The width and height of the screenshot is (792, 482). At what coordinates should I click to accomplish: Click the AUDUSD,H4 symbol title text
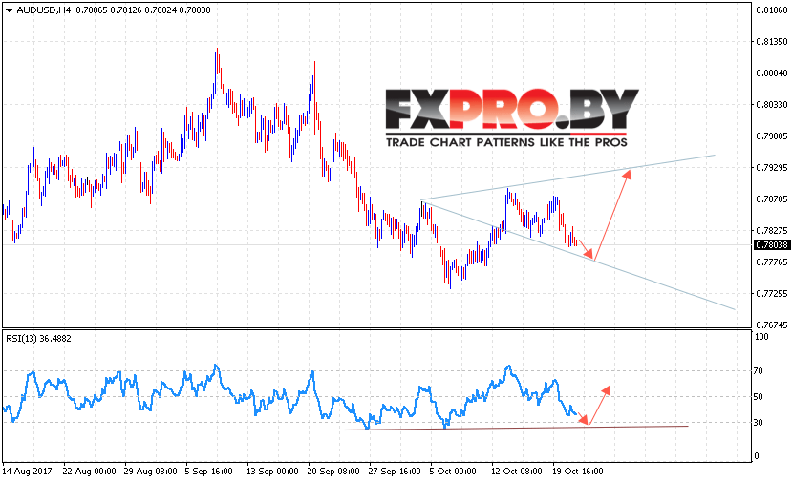click(x=43, y=10)
